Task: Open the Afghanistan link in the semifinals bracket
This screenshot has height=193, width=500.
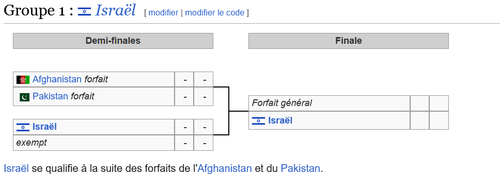Action: pyautogui.click(x=57, y=79)
